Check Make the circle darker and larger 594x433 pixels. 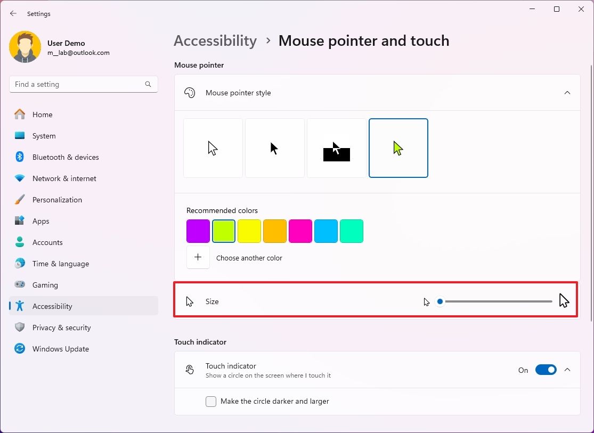click(211, 401)
